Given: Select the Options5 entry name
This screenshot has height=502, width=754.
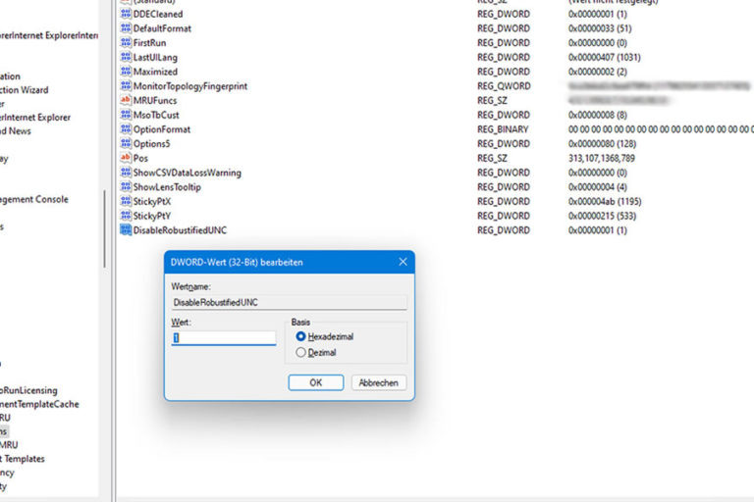Looking at the screenshot, I should (x=151, y=143).
